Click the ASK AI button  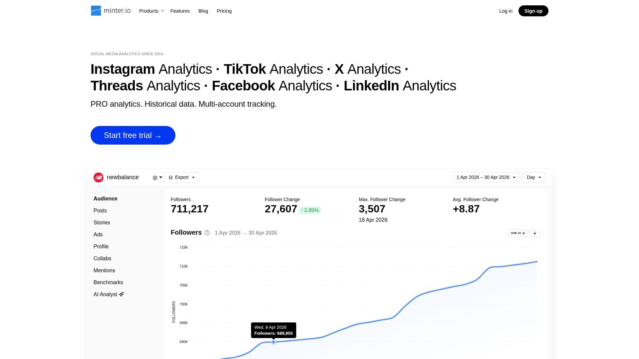coord(518,233)
